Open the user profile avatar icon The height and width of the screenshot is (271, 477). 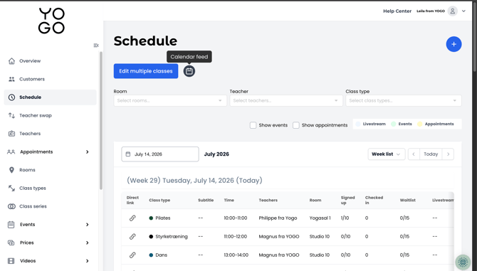452,11
